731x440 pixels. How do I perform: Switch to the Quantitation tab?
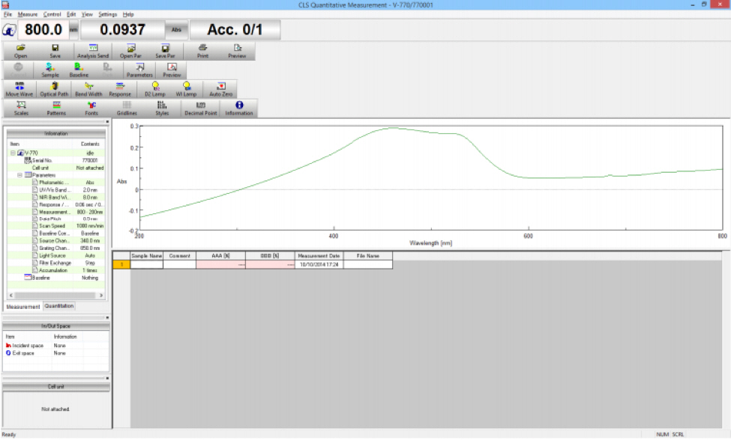point(59,306)
